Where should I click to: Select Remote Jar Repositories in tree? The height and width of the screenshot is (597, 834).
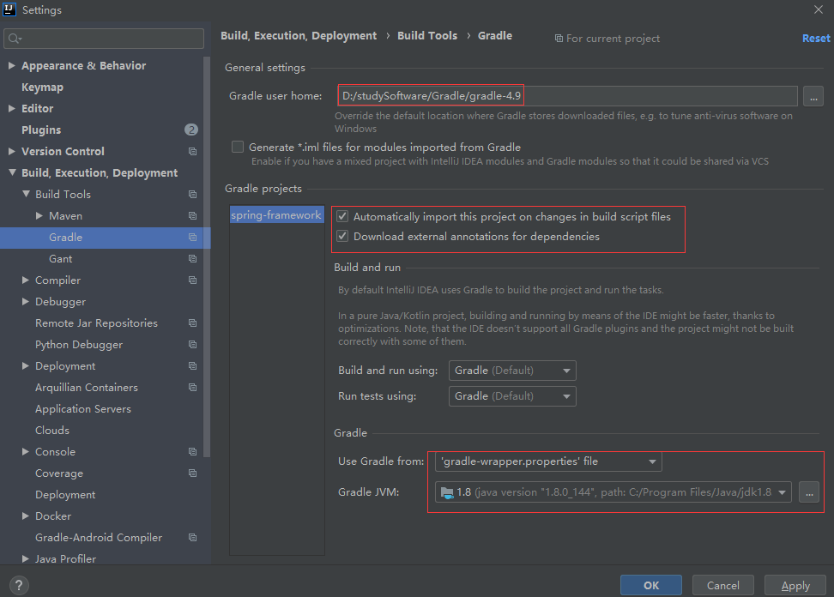coord(96,323)
